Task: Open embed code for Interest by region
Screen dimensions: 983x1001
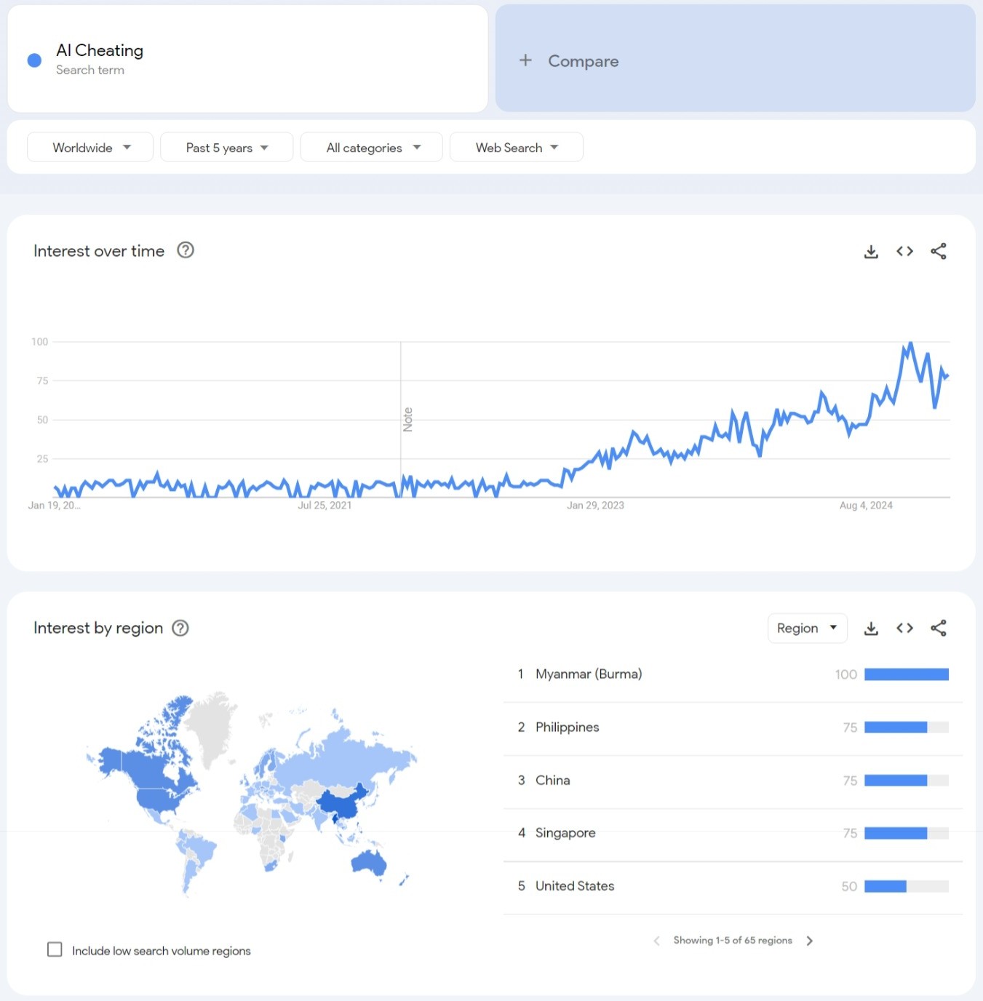Action: pyautogui.click(x=904, y=628)
